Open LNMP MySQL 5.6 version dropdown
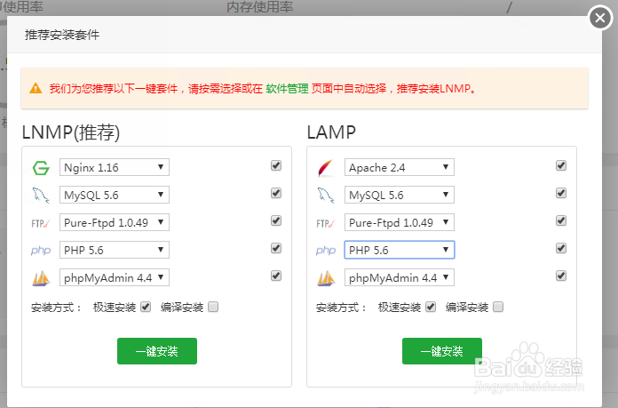Screen dimensions: 618x408 coord(115,195)
